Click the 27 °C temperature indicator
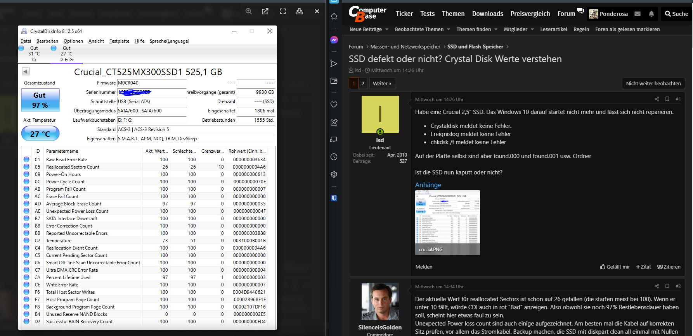693x336 pixels. coord(40,134)
